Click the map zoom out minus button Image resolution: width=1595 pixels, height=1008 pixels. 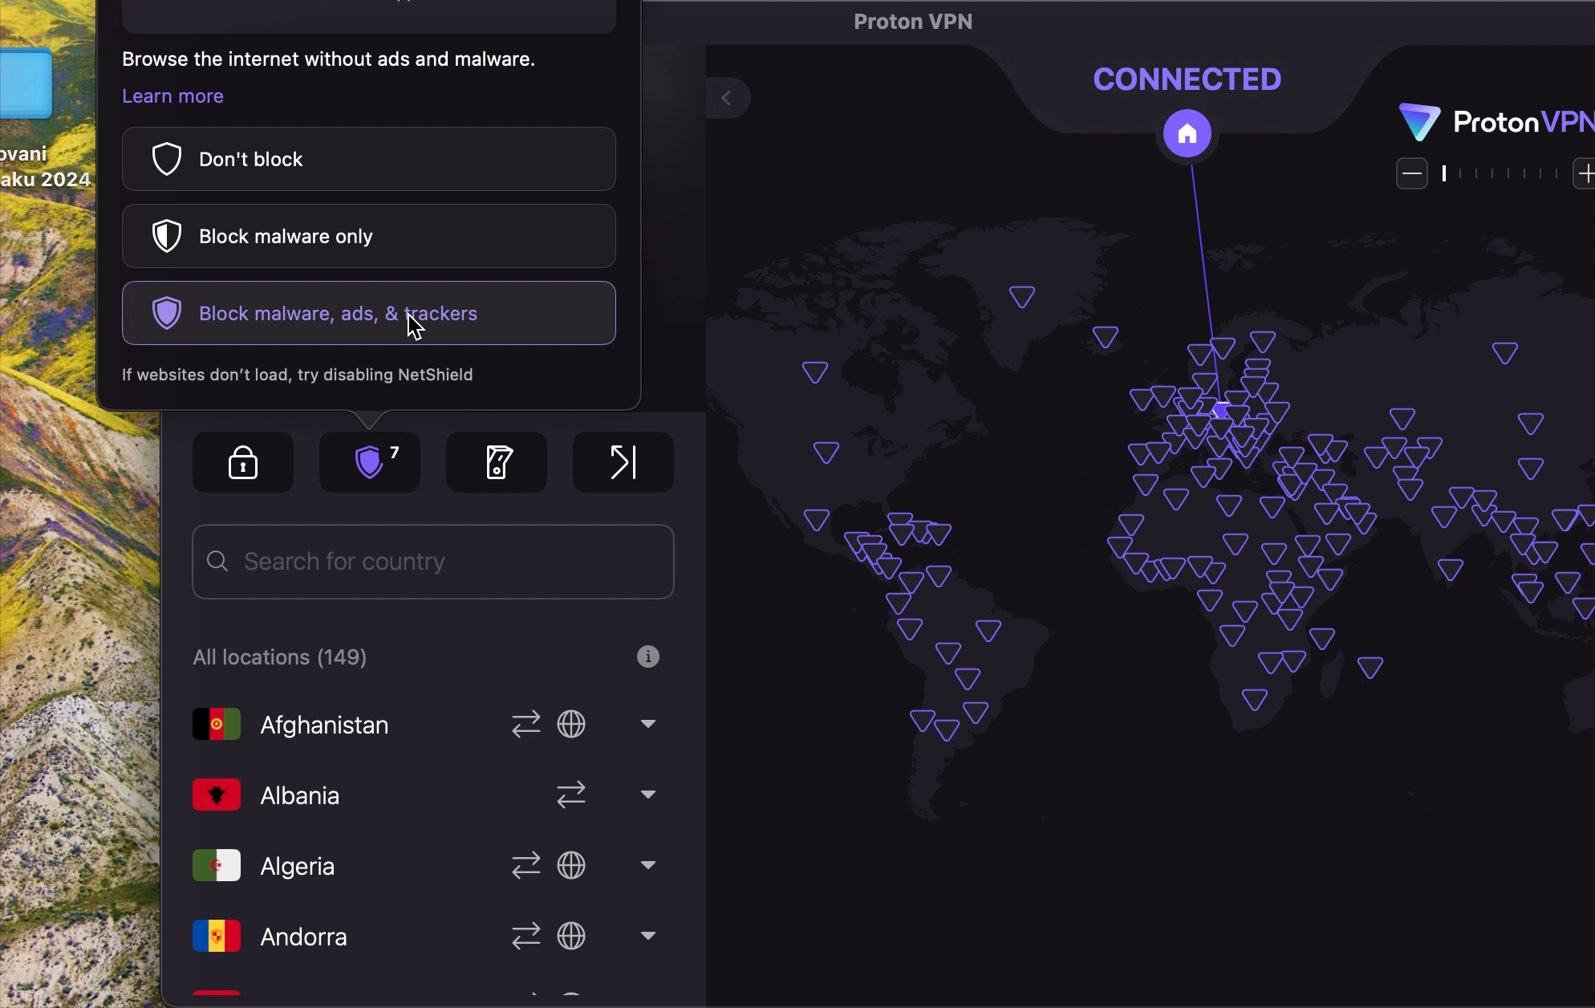click(x=1412, y=173)
